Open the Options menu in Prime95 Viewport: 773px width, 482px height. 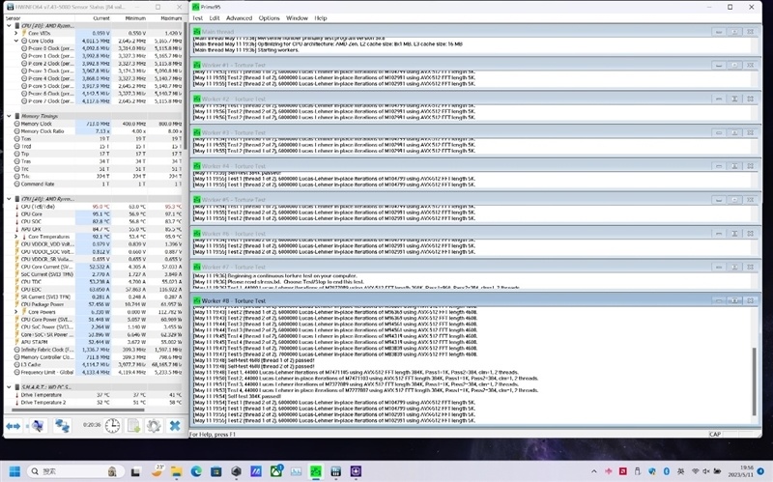coord(270,18)
